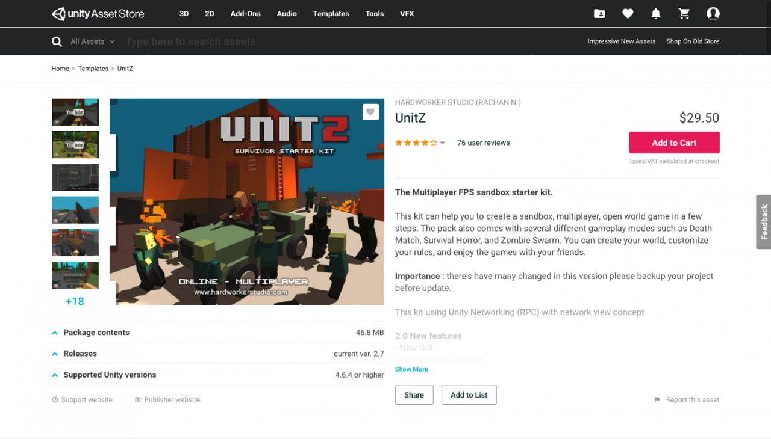
Task: Click the Report this asset flag icon
Action: coord(657,400)
